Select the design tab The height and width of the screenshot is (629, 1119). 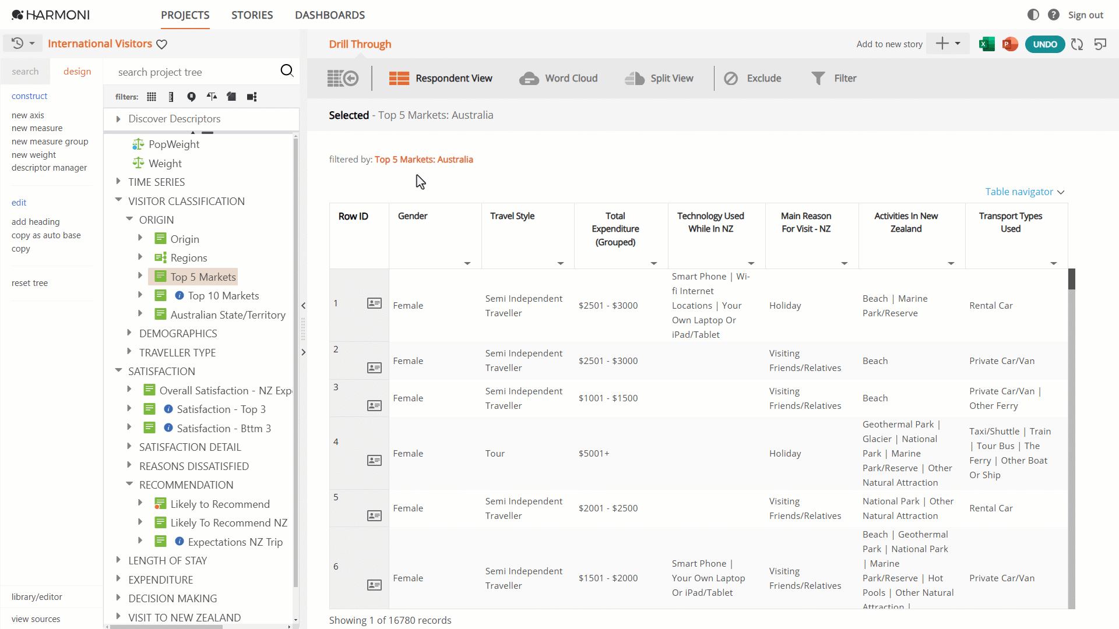[x=77, y=71]
